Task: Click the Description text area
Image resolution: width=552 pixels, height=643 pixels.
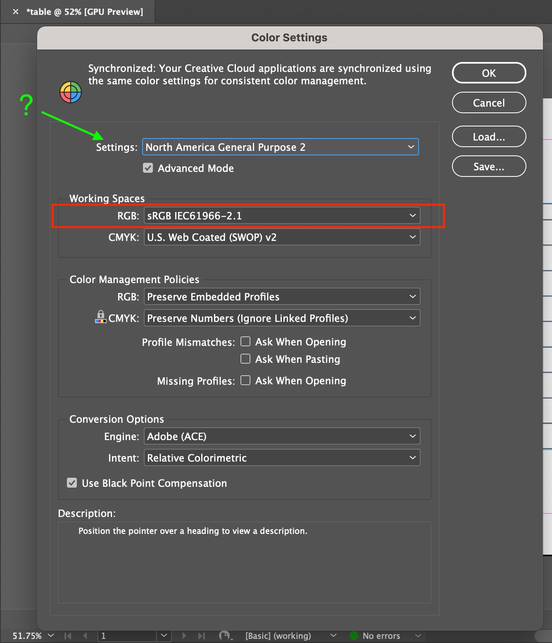Action: coord(245,562)
